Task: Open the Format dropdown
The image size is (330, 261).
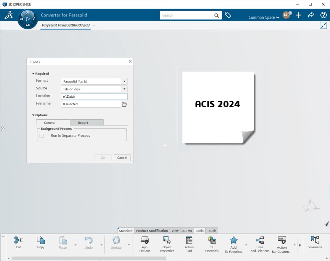Action: click(x=124, y=81)
